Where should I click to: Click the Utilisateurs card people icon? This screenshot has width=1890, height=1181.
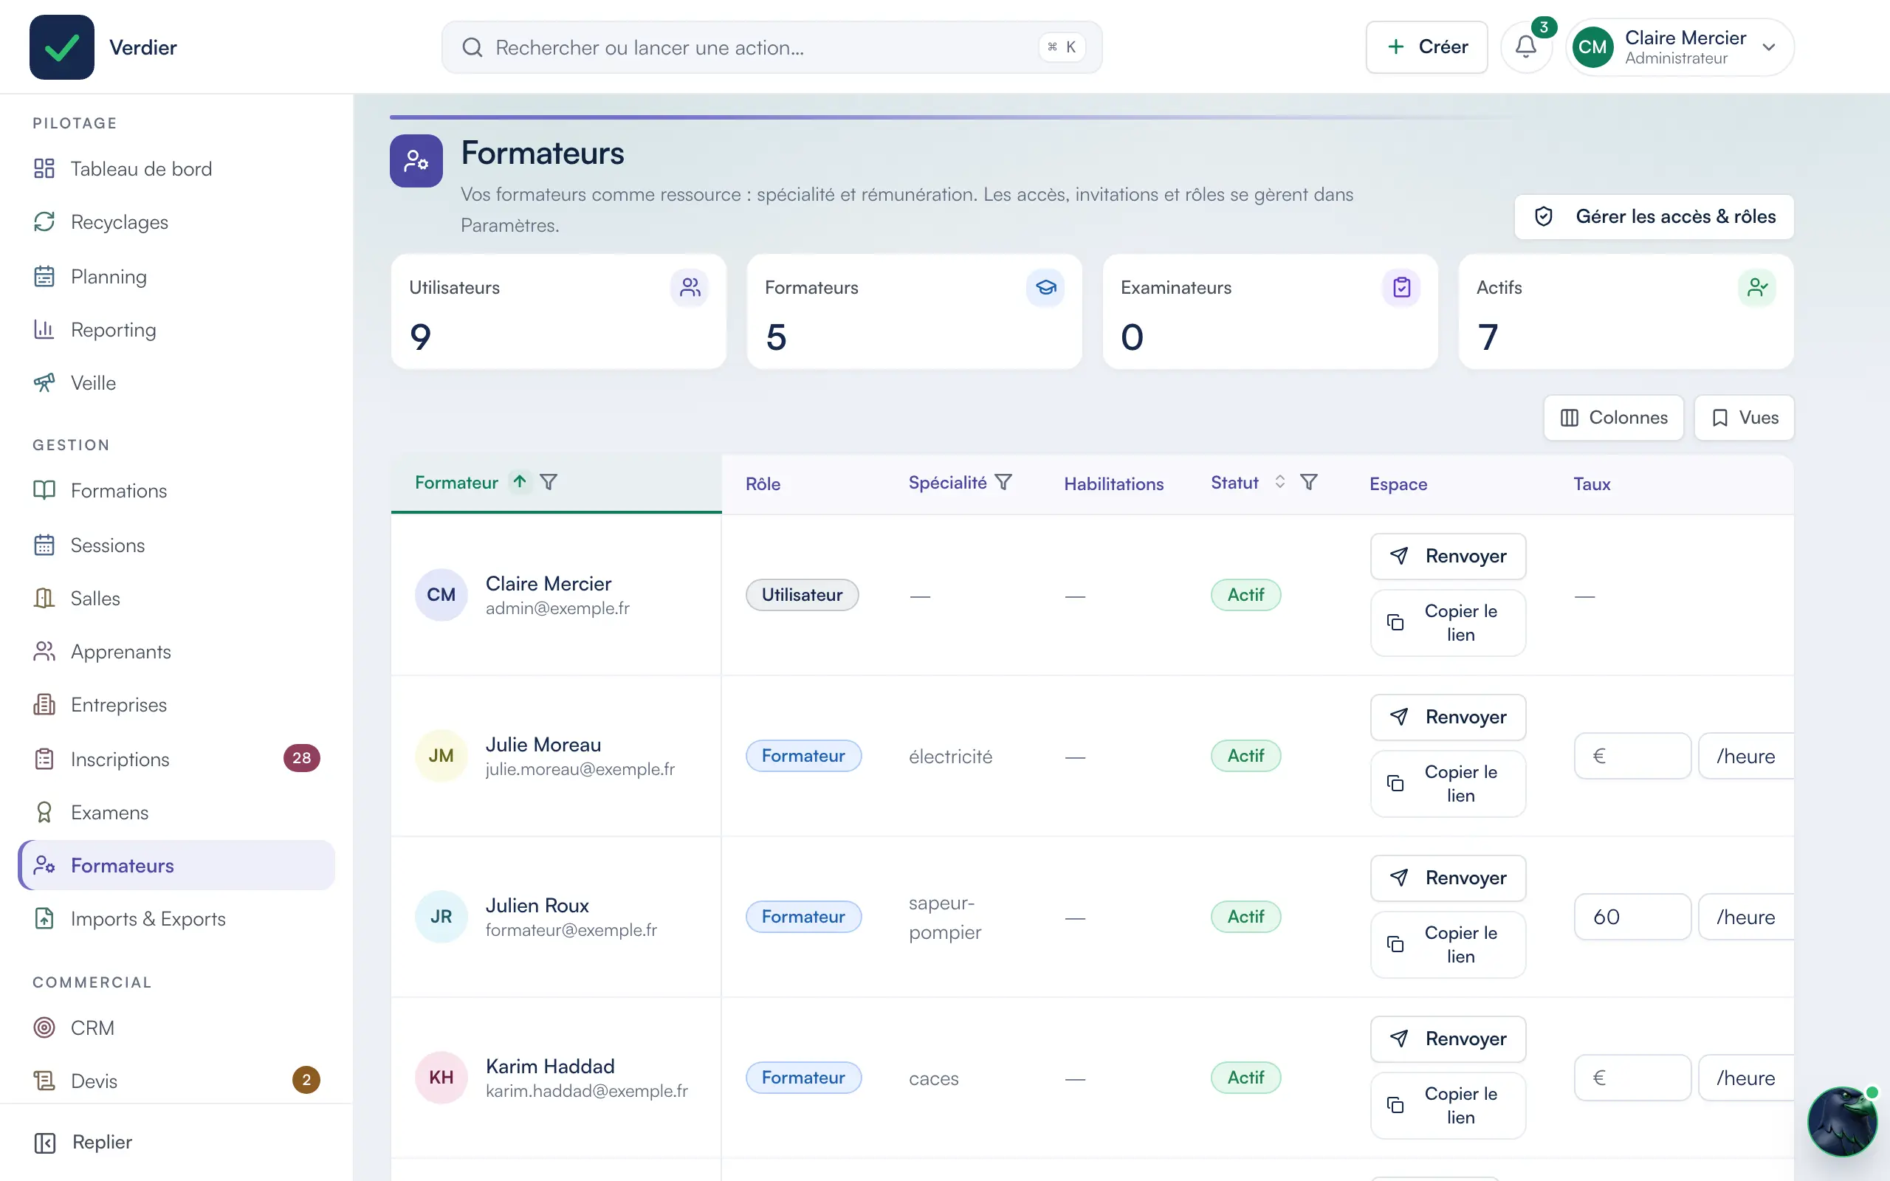pyautogui.click(x=690, y=288)
